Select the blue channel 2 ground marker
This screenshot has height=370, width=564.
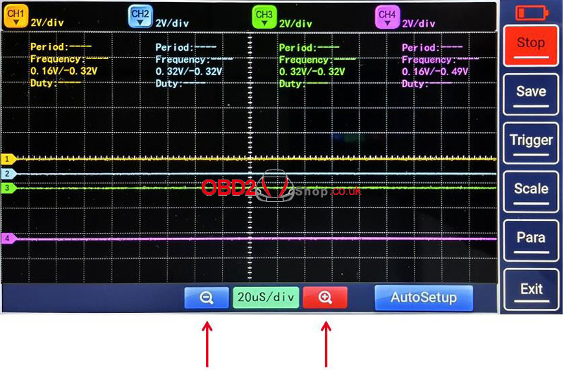pos(8,174)
